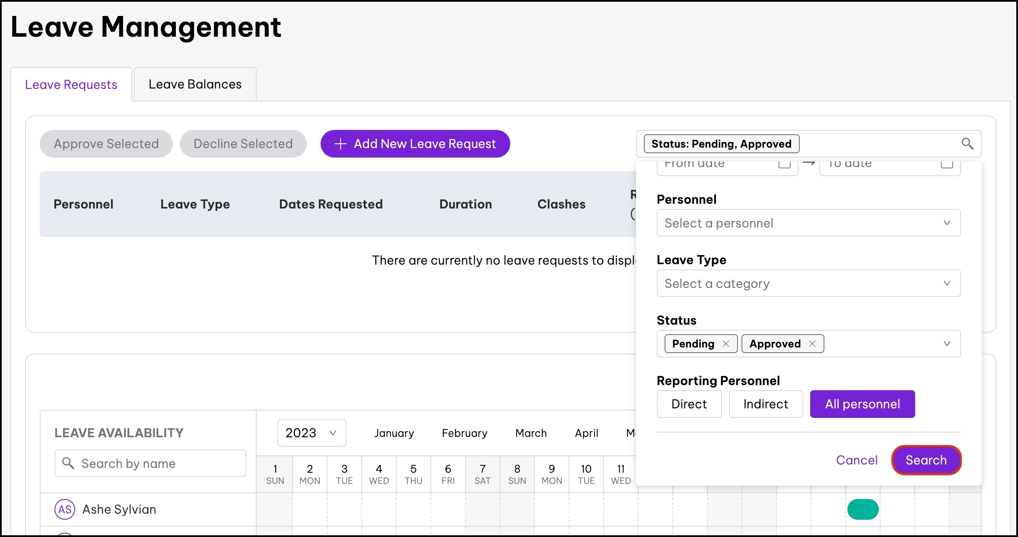This screenshot has width=1018, height=537.
Task: Remove the Pending status tag
Action: pyautogui.click(x=726, y=344)
